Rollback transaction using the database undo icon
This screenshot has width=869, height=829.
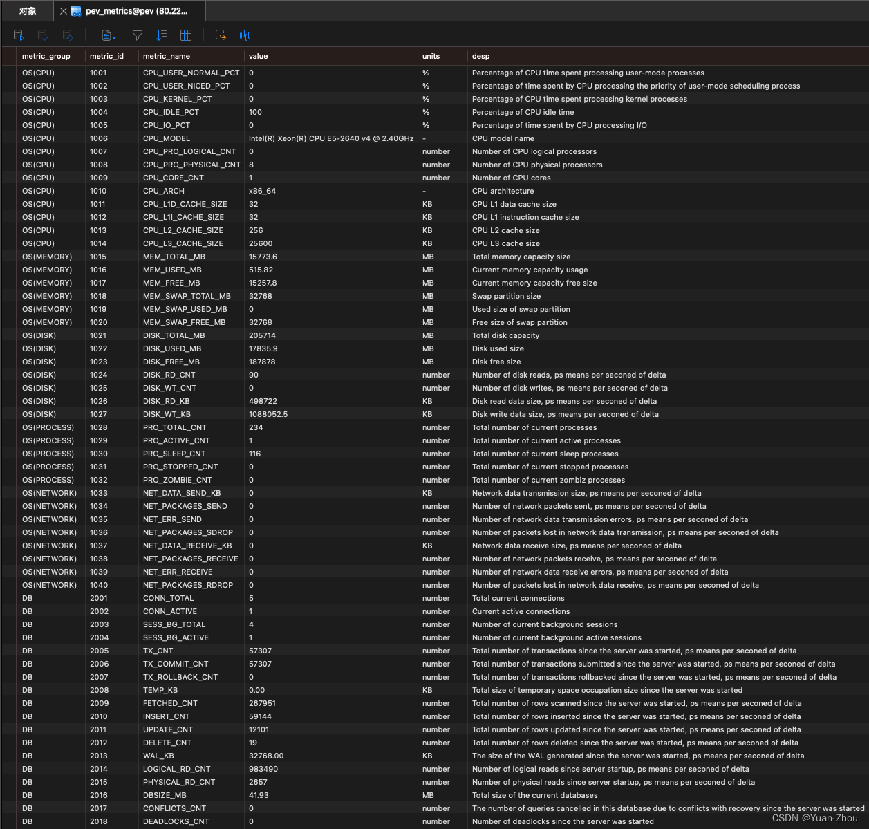[x=67, y=35]
